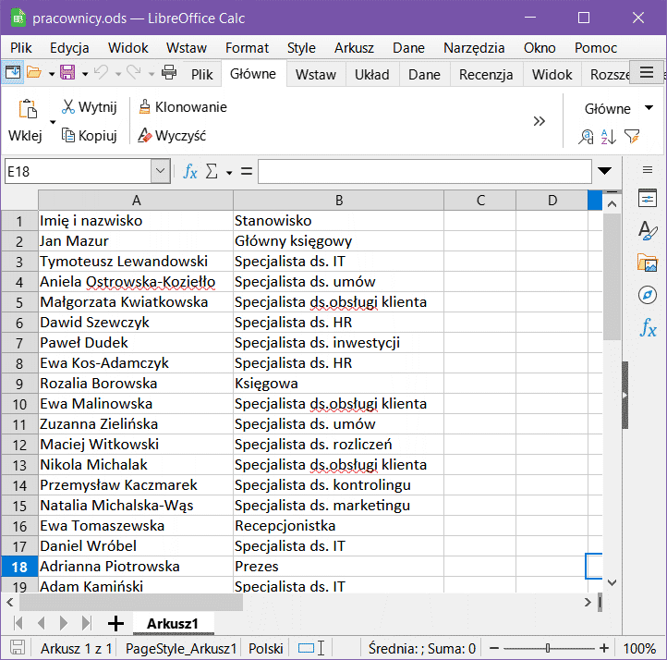This screenshot has height=660, width=667.
Task: Expand the formula bar with arrow
Action: click(605, 171)
